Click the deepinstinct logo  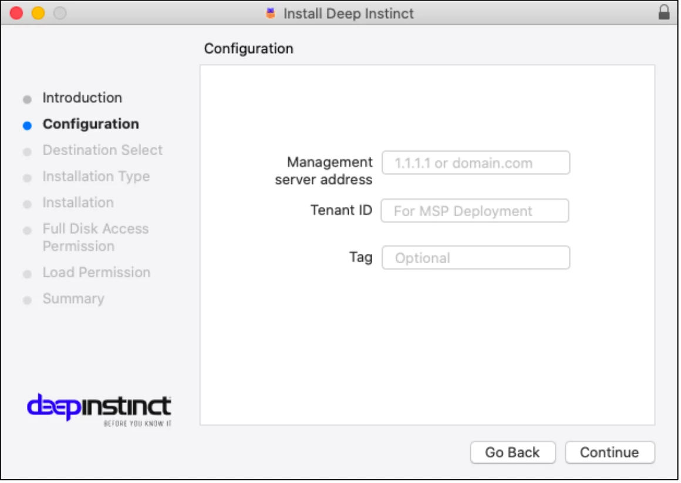point(99,410)
